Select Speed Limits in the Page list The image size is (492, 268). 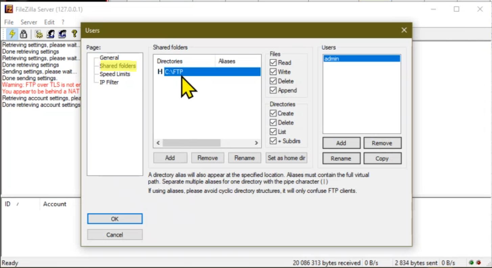tap(115, 74)
